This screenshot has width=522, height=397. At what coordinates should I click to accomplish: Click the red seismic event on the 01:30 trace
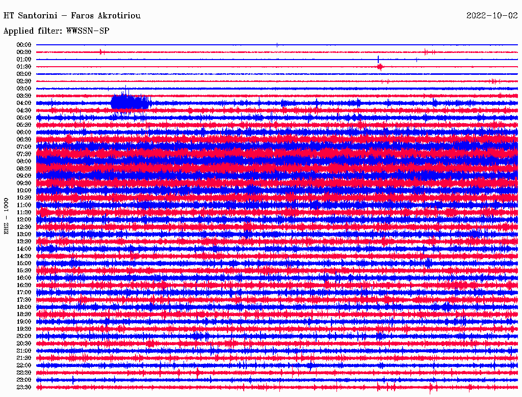pos(380,67)
